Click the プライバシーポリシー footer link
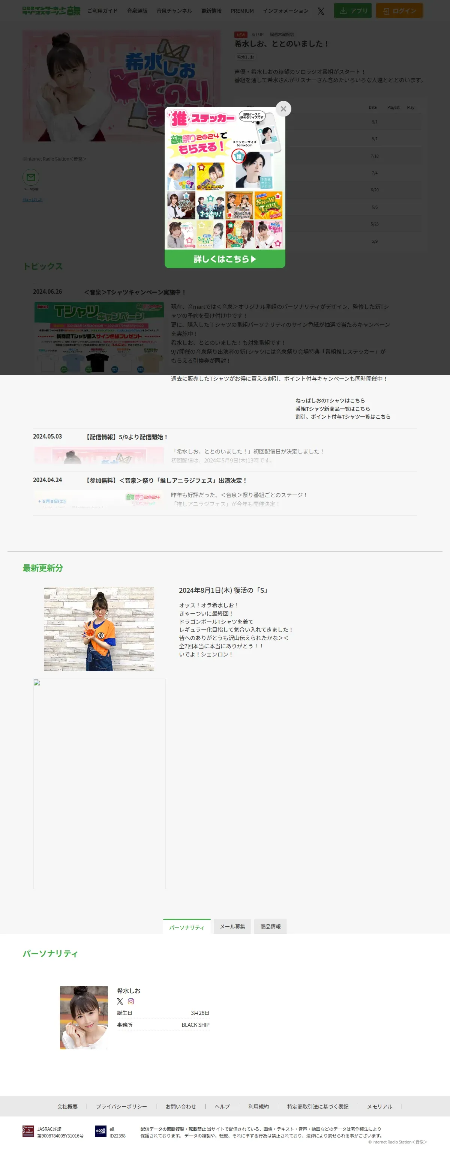 (x=121, y=1106)
